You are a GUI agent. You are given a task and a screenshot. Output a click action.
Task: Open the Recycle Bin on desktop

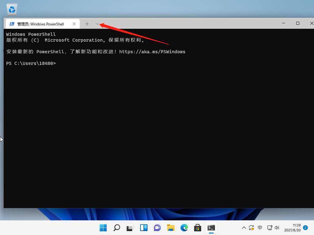tap(13, 9)
